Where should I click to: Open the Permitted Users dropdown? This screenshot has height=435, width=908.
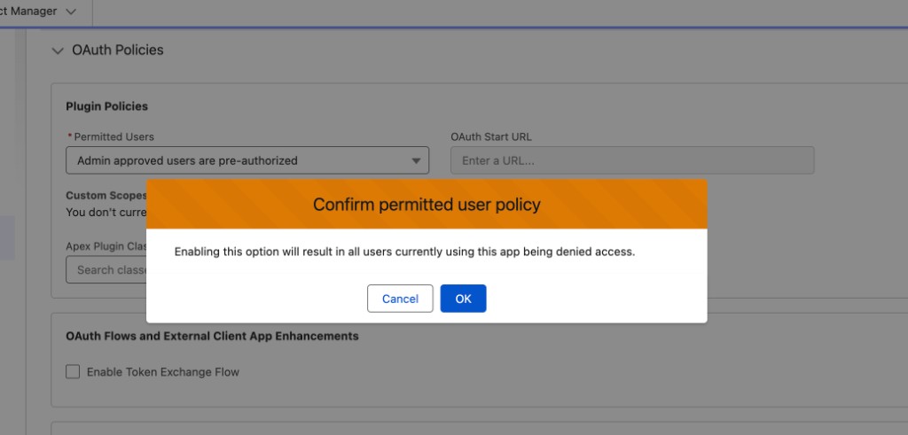click(x=247, y=160)
